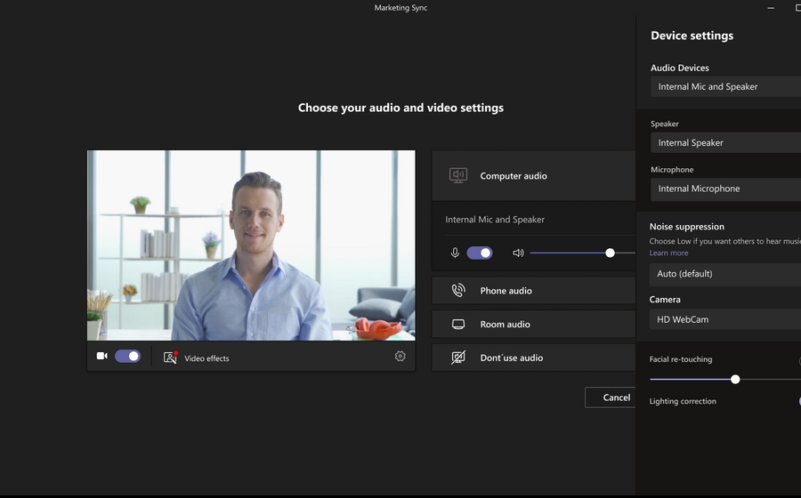Open Speaker dropdown showing Internal Speaker

[725, 143]
